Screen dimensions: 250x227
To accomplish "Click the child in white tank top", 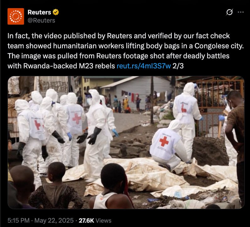I will coord(111,187).
